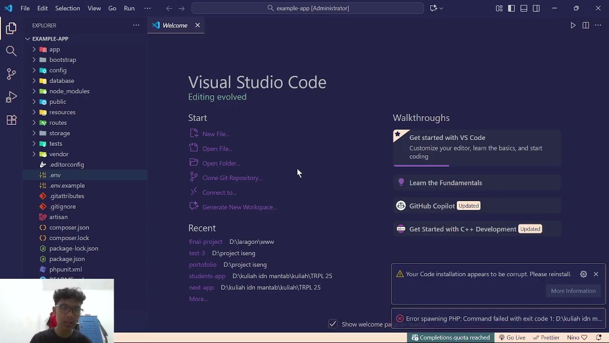
Task: Open the Go menu
Action: pos(112,8)
